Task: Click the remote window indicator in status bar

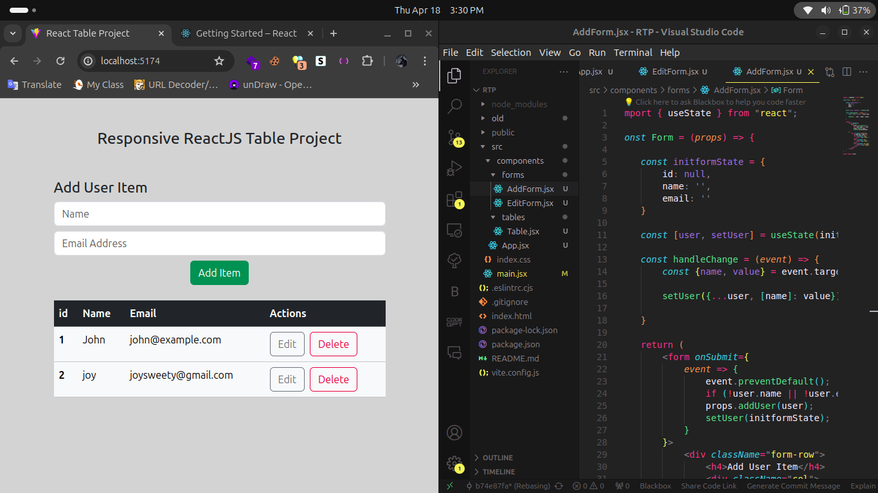Action: click(x=450, y=486)
